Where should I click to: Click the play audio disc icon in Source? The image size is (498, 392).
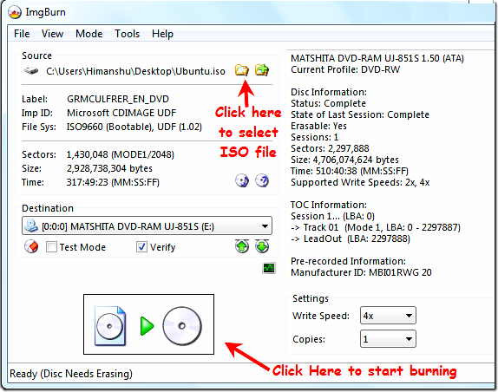pyautogui.click(x=242, y=181)
